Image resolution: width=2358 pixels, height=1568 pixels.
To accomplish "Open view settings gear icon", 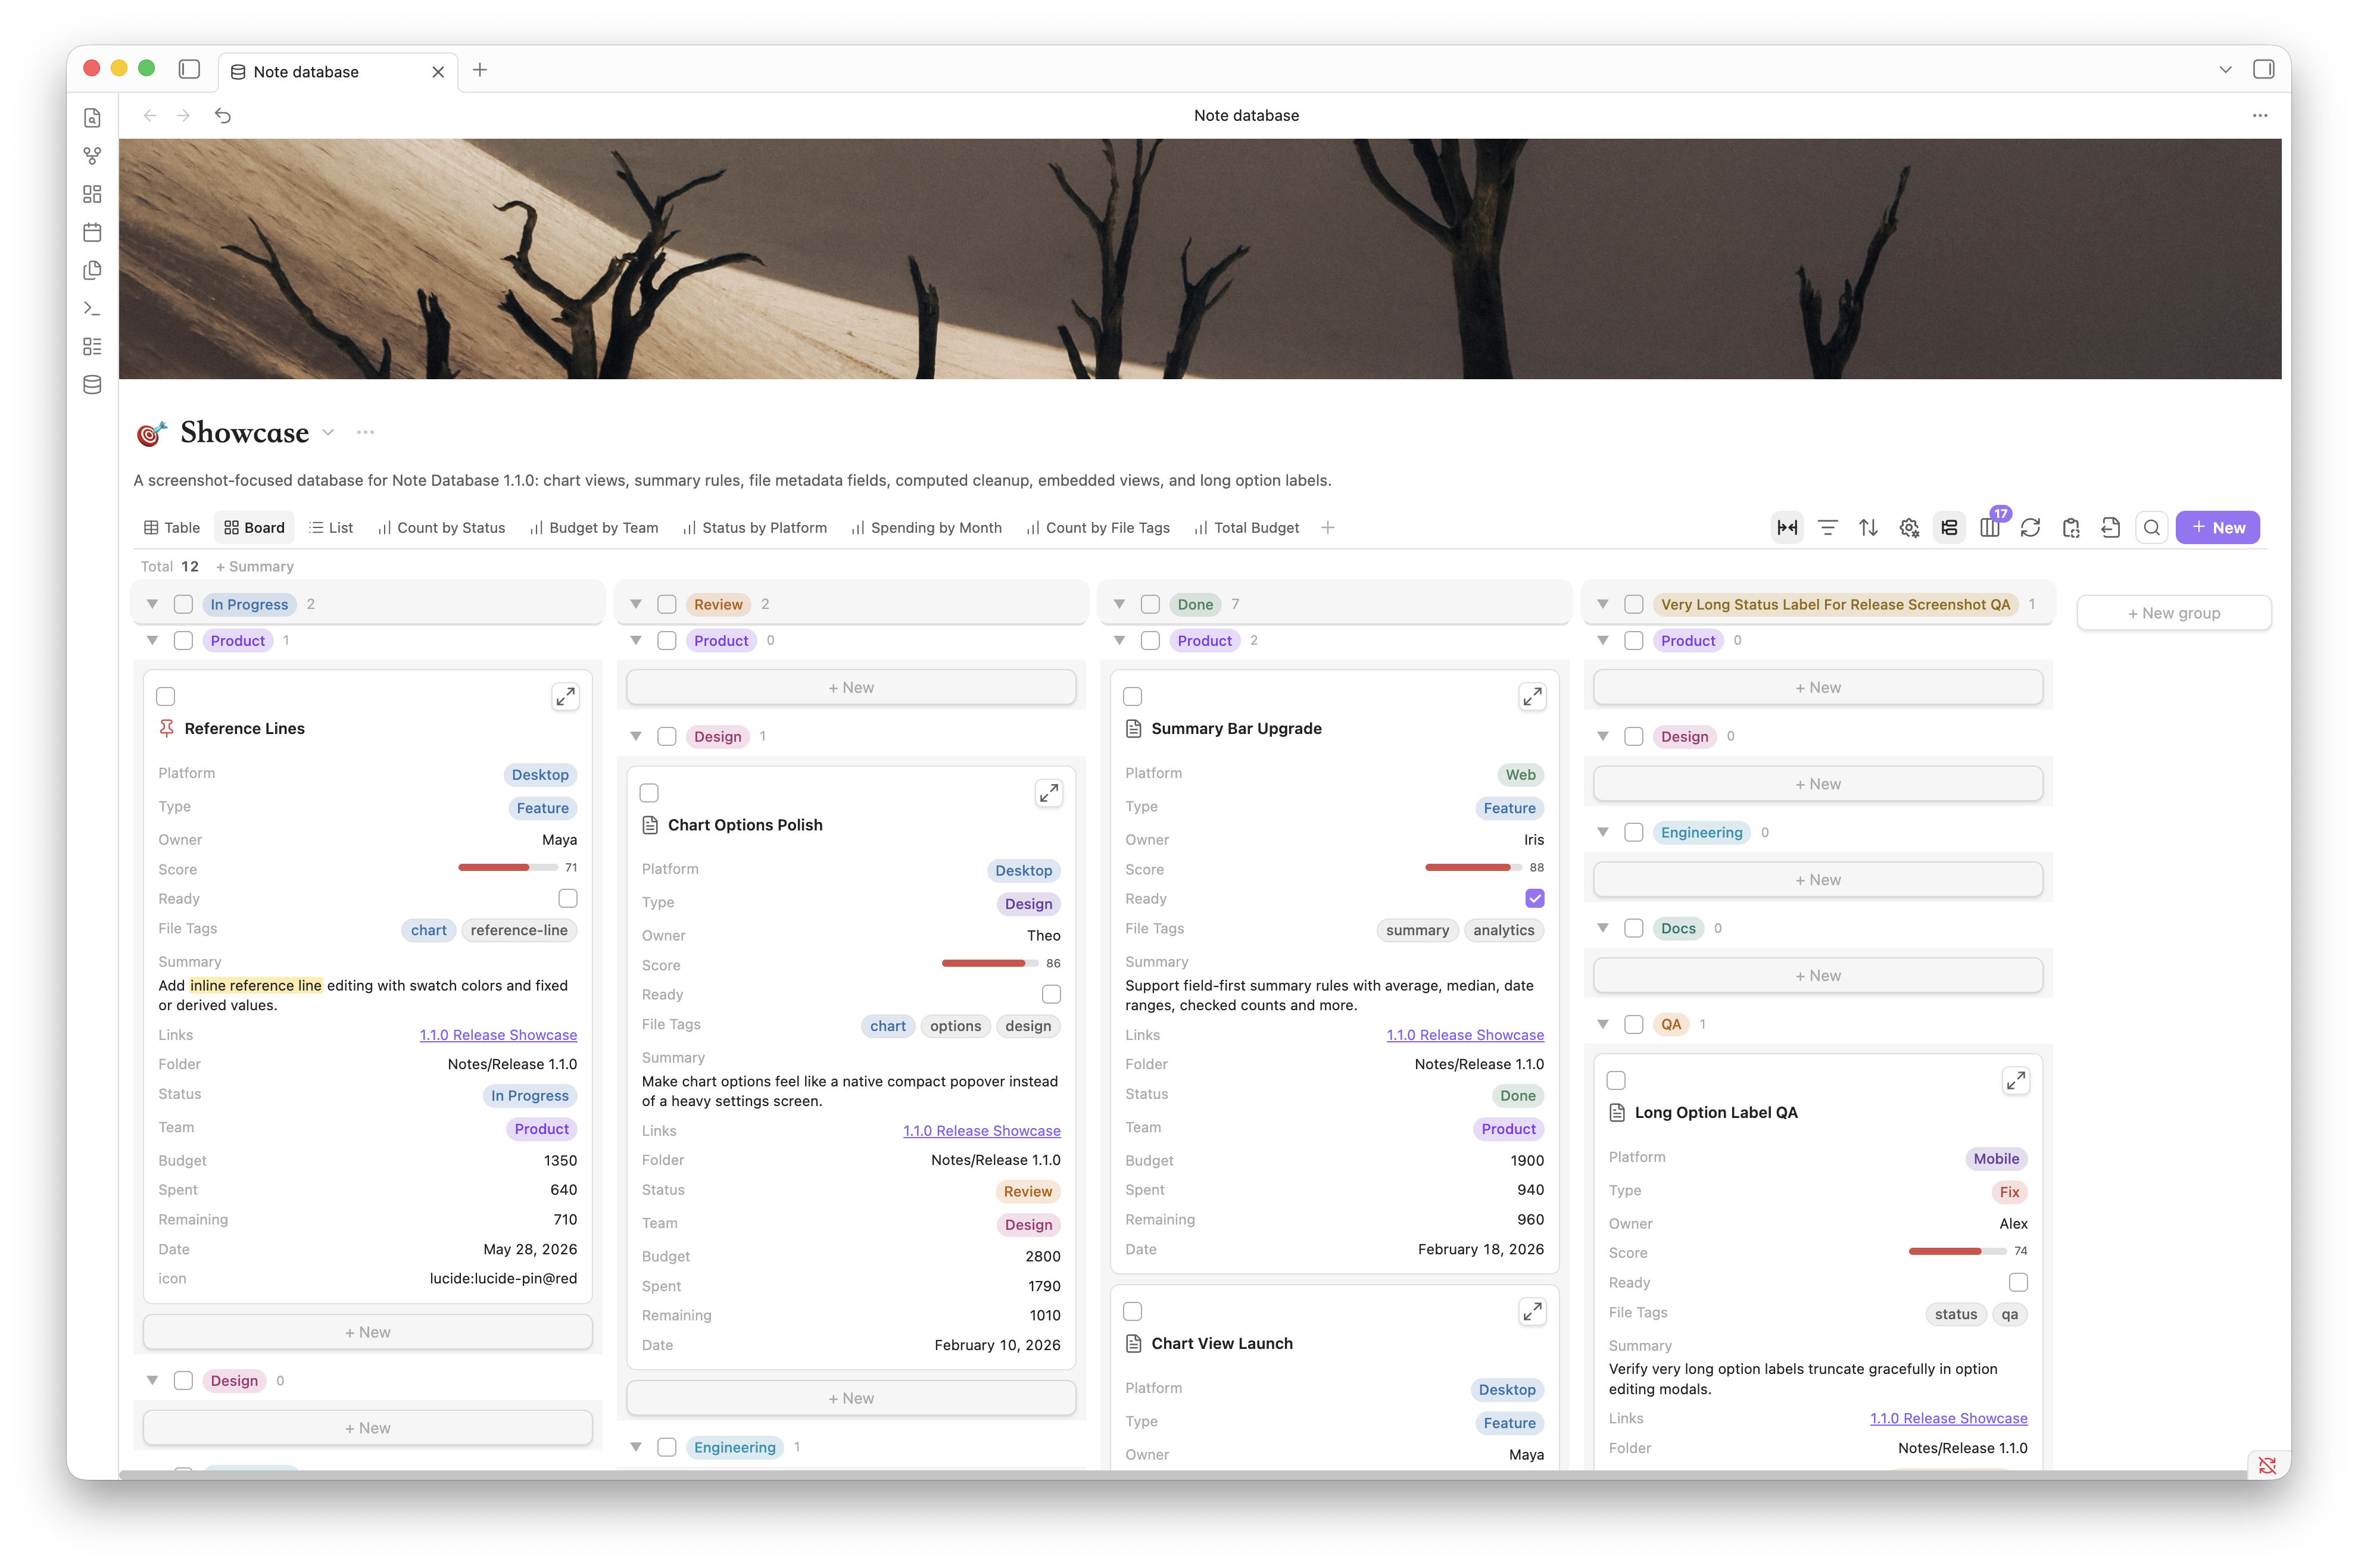I will [x=1909, y=527].
